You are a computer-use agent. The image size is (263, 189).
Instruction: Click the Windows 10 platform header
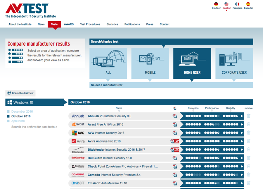[34, 102]
